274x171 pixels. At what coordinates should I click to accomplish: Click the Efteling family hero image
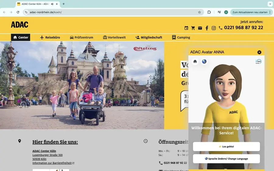pyautogui.click(x=82, y=85)
